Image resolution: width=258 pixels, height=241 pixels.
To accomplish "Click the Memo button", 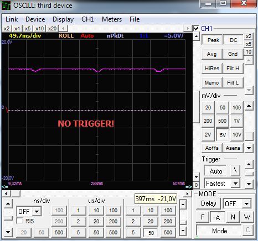I will click(211, 83).
